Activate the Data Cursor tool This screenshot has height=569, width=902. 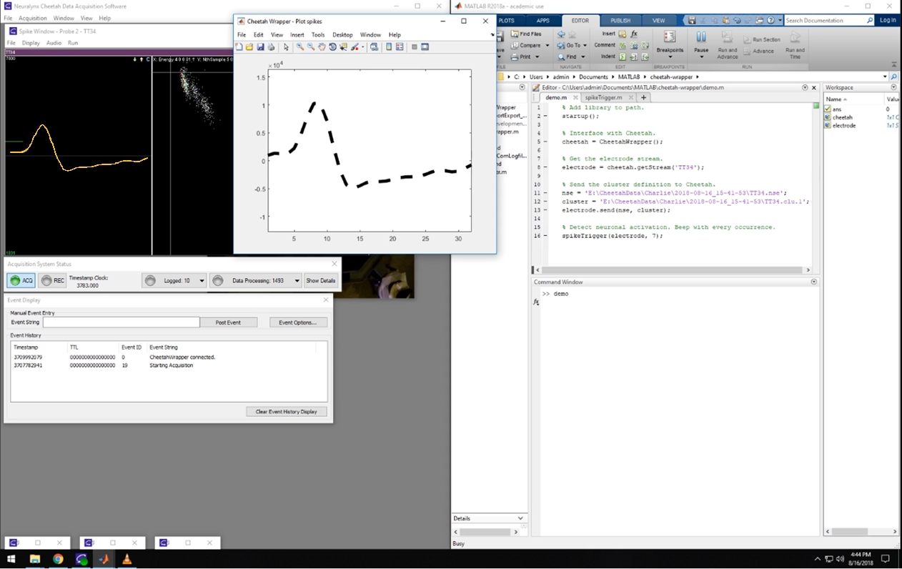coord(344,47)
